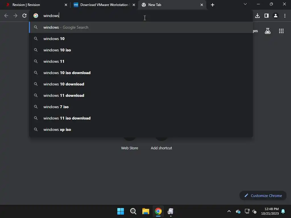
Task: Select 'windows 11 download' suggestion
Action: tap(141, 95)
